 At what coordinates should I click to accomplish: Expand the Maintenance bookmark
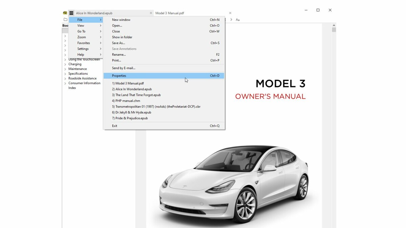(65, 69)
